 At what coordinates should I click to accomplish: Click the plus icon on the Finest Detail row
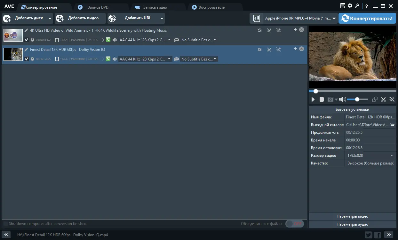pyautogui.click(x=295, y=49)
